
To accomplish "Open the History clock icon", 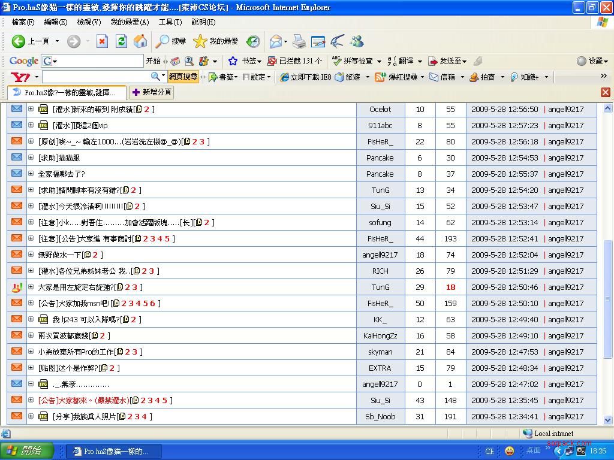I will pos(253,41).
